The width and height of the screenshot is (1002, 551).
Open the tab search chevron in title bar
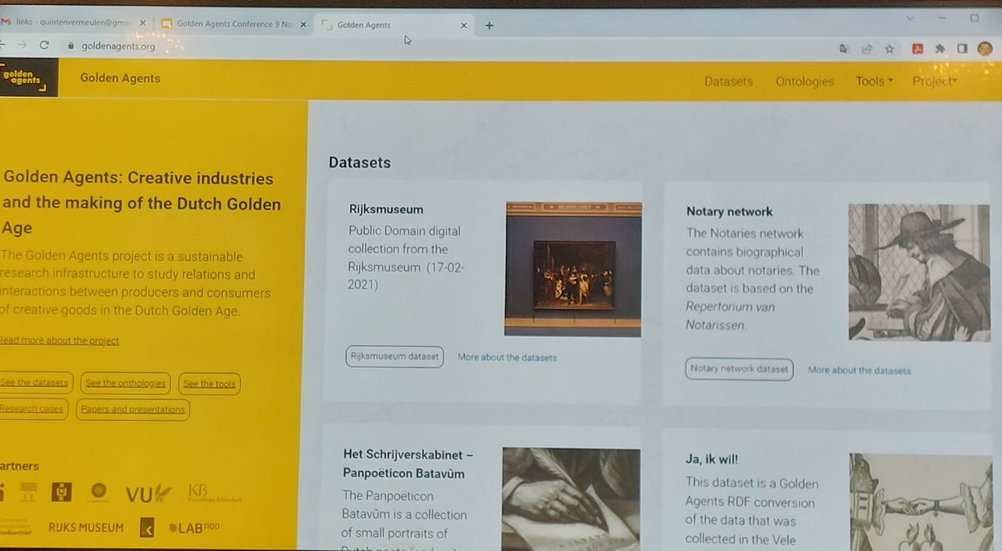coord(909,18)
